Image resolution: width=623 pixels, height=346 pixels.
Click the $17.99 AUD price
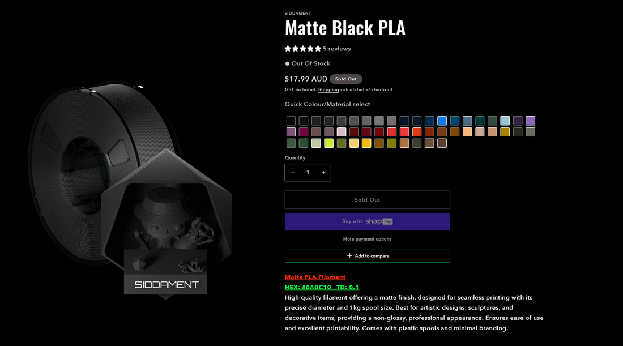[x=306, y=79]
